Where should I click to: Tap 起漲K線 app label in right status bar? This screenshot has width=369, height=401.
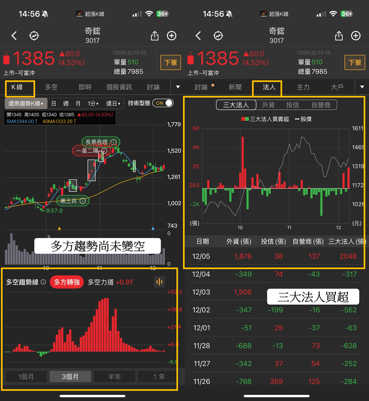click(x=274, y=14)
